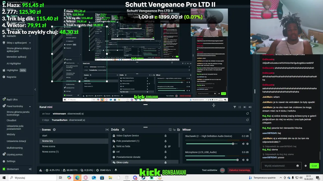Select Nowa scena scene
323x181 pixels.
click(x=74, y=146)
